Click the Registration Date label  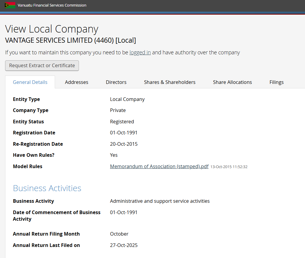click(34, 133)
